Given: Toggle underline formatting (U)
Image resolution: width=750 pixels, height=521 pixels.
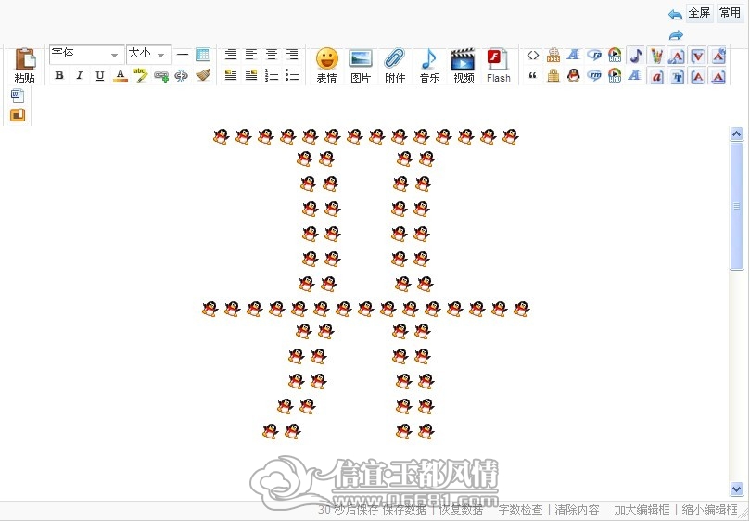Looking at the screenshot, I should [99, 75].
